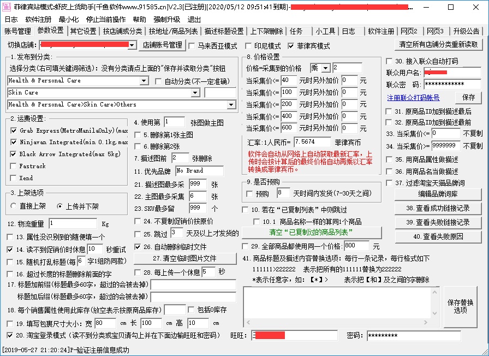Switch to the 账号管理 tab

tap(18, 31)
